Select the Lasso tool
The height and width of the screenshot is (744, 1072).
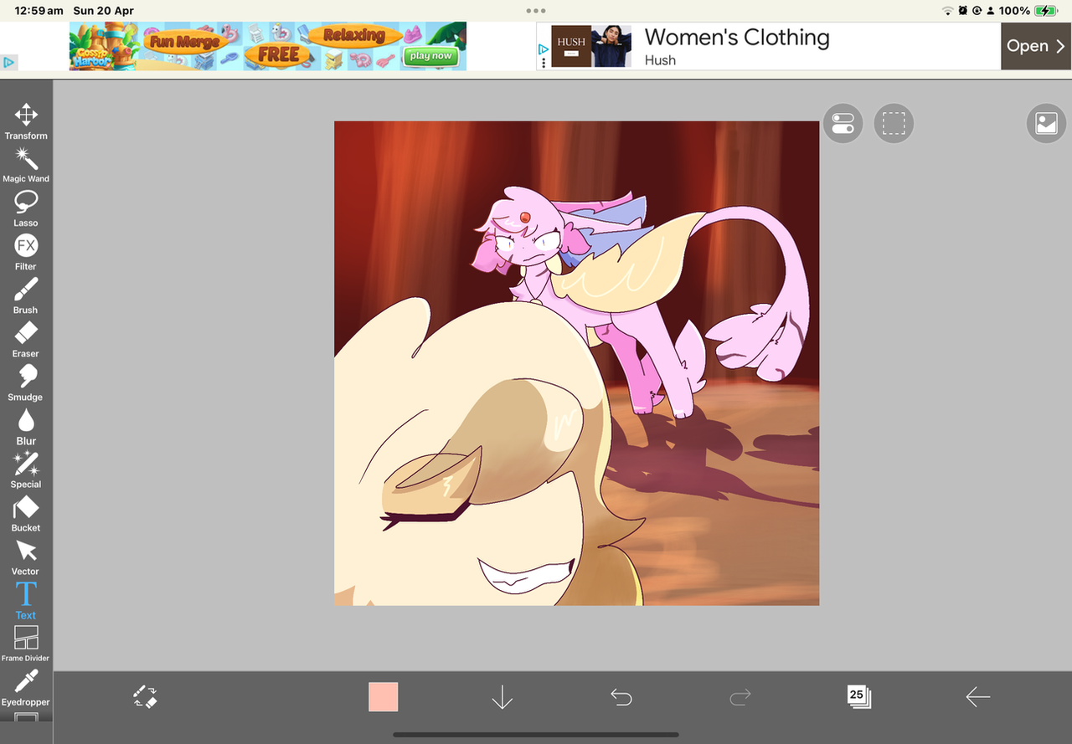(x=26, y=208)
